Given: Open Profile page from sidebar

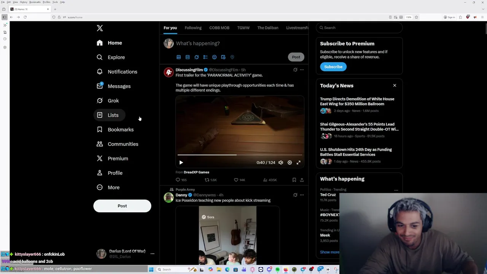Looking at the screenshot, I should [110, 173].
